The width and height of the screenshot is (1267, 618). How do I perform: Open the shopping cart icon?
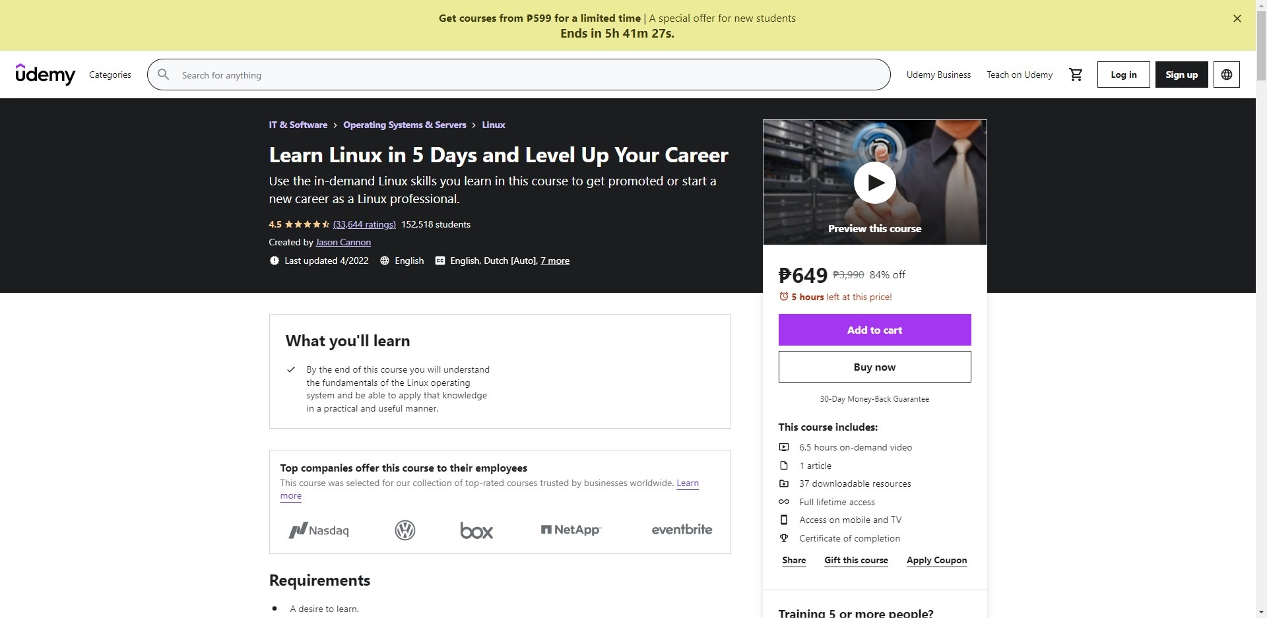coord(1076,75)
